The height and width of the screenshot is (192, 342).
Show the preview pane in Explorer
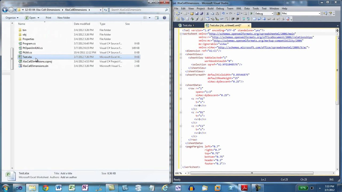point(157,18)
